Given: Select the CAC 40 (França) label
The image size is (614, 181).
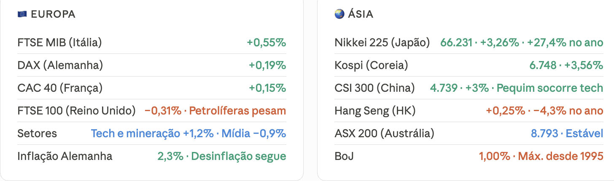Looking at the screenshot, I should click(60, 88).
